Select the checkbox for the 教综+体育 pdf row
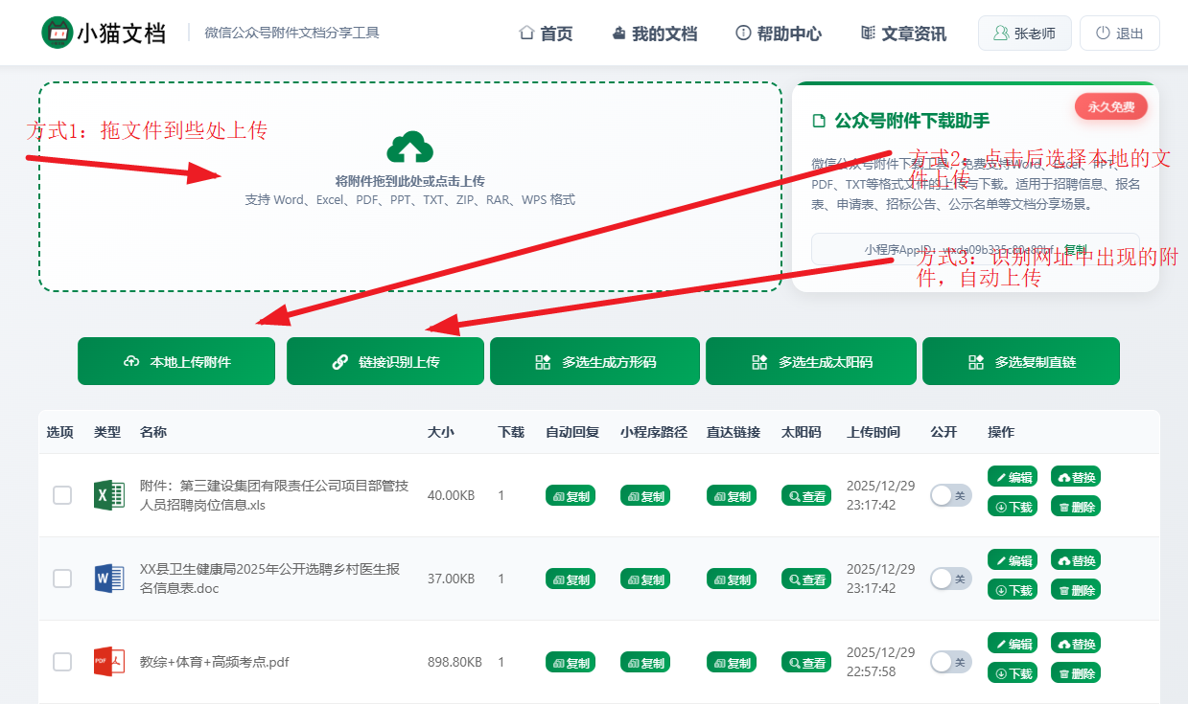 (x=62, y=662)
